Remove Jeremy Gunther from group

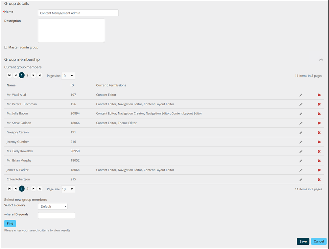[319, 142]
